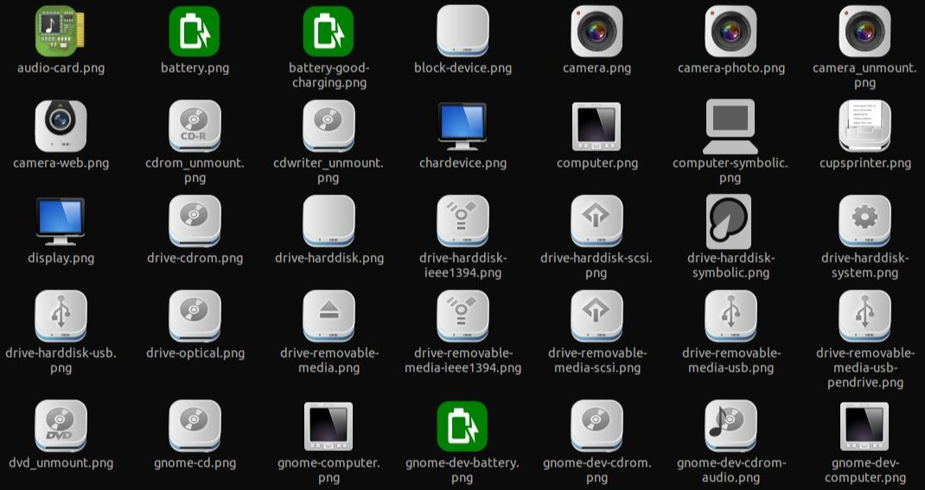Click the "block-device.png" file name label

point(463,67)
